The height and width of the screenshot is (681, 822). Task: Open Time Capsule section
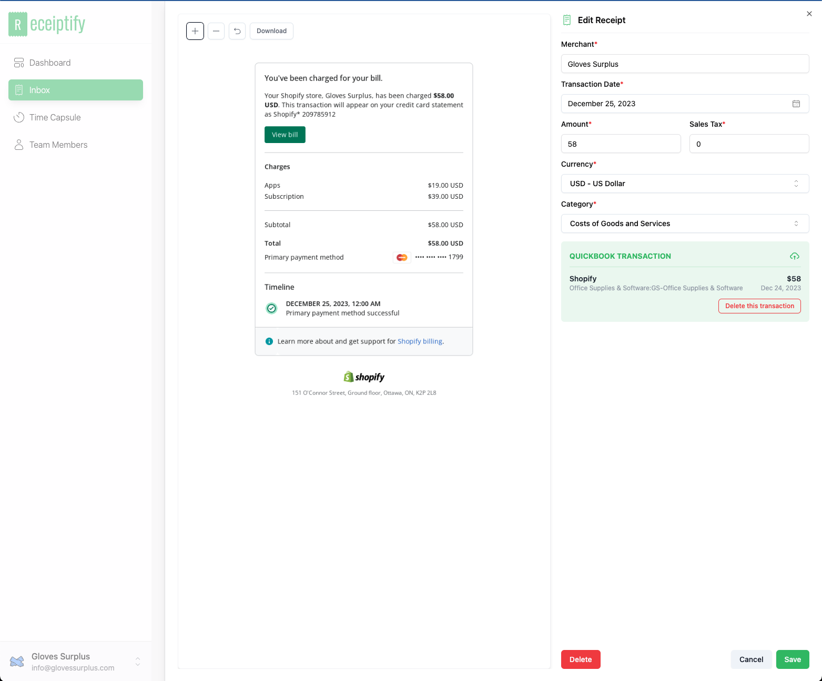coord(76,117)
